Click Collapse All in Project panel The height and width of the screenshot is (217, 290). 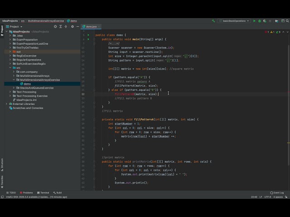[66, 27]
